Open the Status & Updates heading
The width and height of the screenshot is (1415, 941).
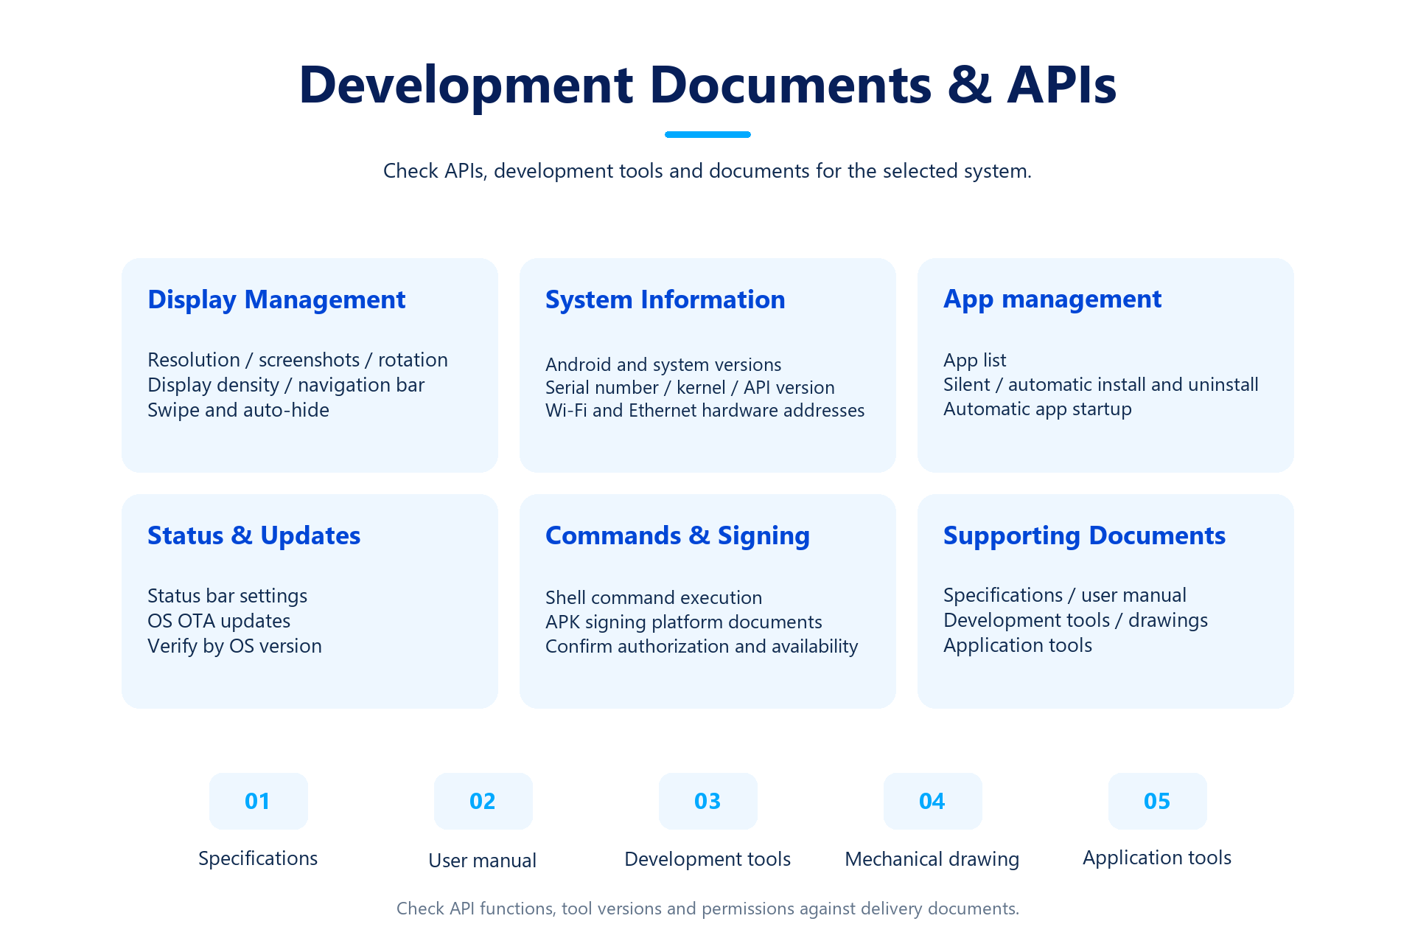point(254,535)
